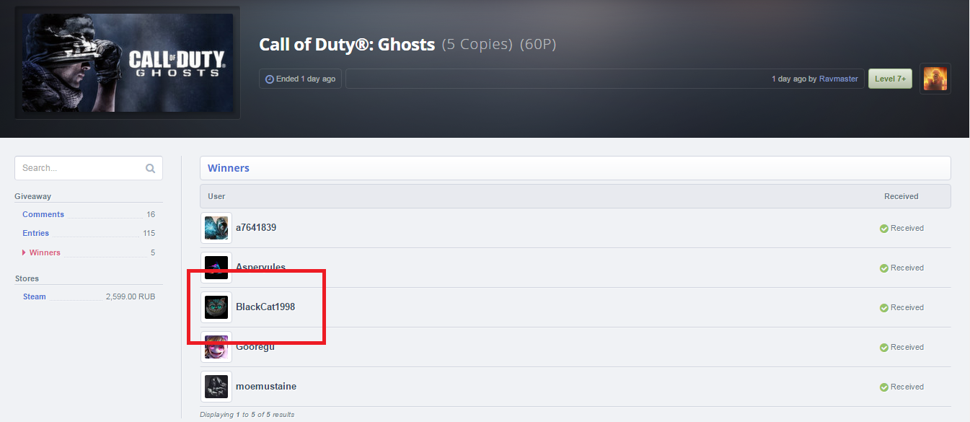Click the (60P) points text
Image resolution: width=970 pixels, height=422 pixels.
[538, 45]
